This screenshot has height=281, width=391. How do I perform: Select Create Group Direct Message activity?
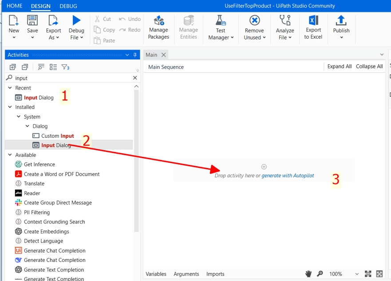click(x=58, y=203)
